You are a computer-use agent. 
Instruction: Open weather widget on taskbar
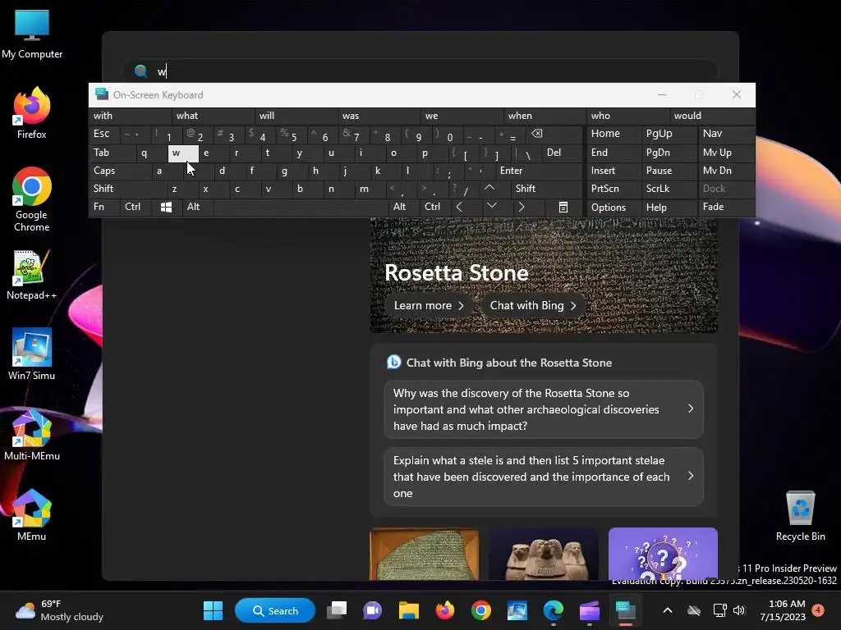click(x=60, y=610)
